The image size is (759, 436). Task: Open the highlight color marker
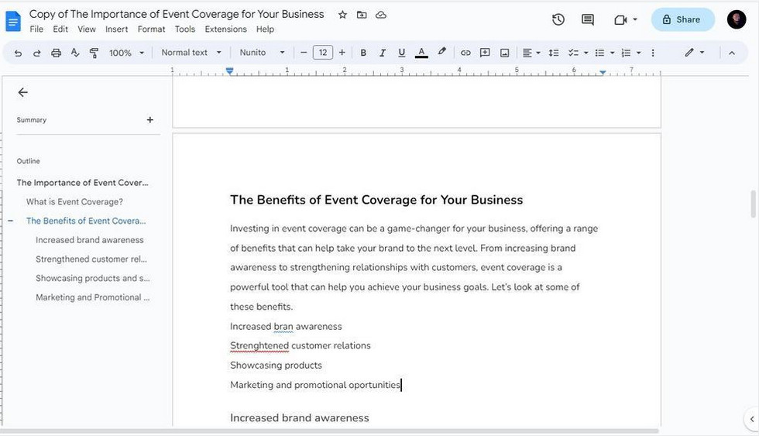pyautogui.click(x=441, y=52)
